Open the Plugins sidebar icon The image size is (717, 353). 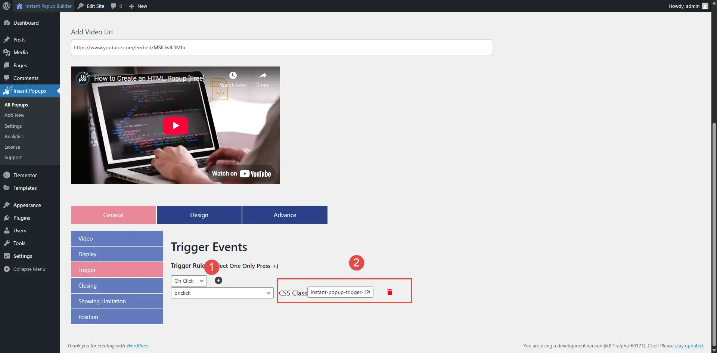[x=7, y=218]
